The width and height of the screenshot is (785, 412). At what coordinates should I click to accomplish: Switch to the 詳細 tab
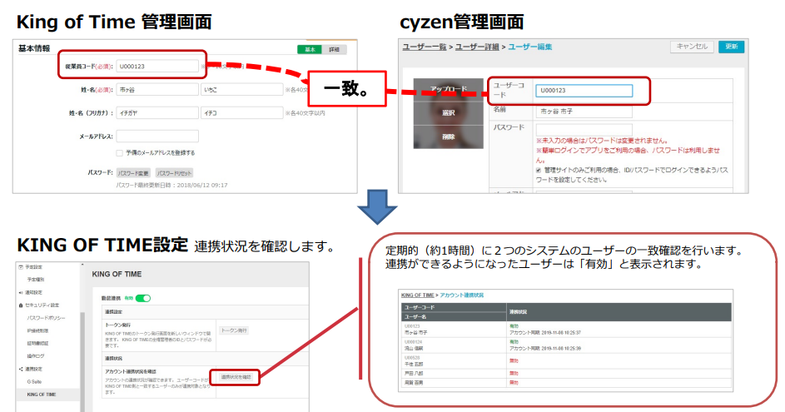[x=334, y=50]
